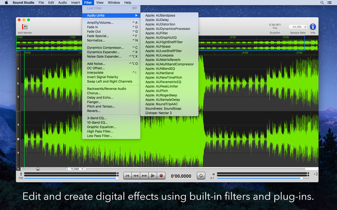The height and width of the screenshot is (210, 337).
Task: Click the Fast Forward transport button
Action: pyautogui.click(x=144, y=176)
